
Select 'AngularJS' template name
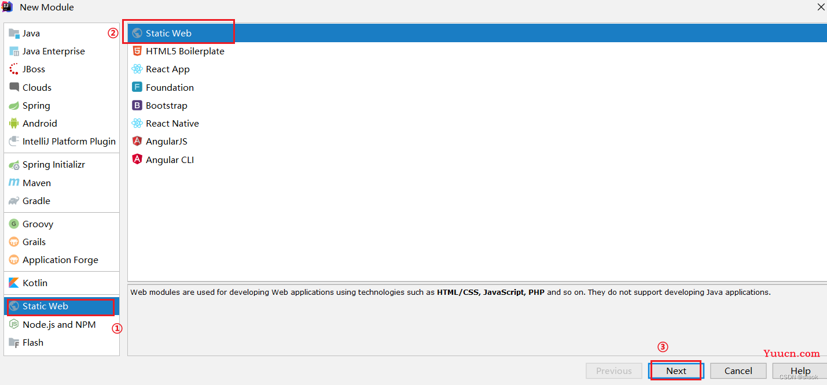(x=167, y=141)
